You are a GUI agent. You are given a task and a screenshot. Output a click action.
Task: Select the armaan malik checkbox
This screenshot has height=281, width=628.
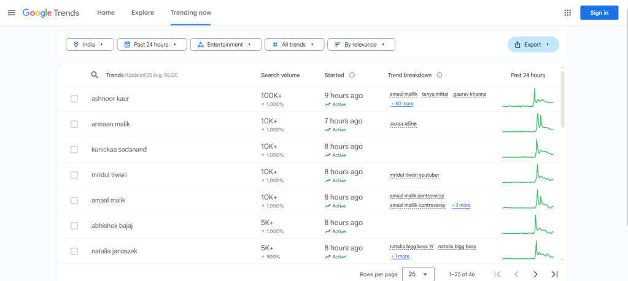point(74,124)
